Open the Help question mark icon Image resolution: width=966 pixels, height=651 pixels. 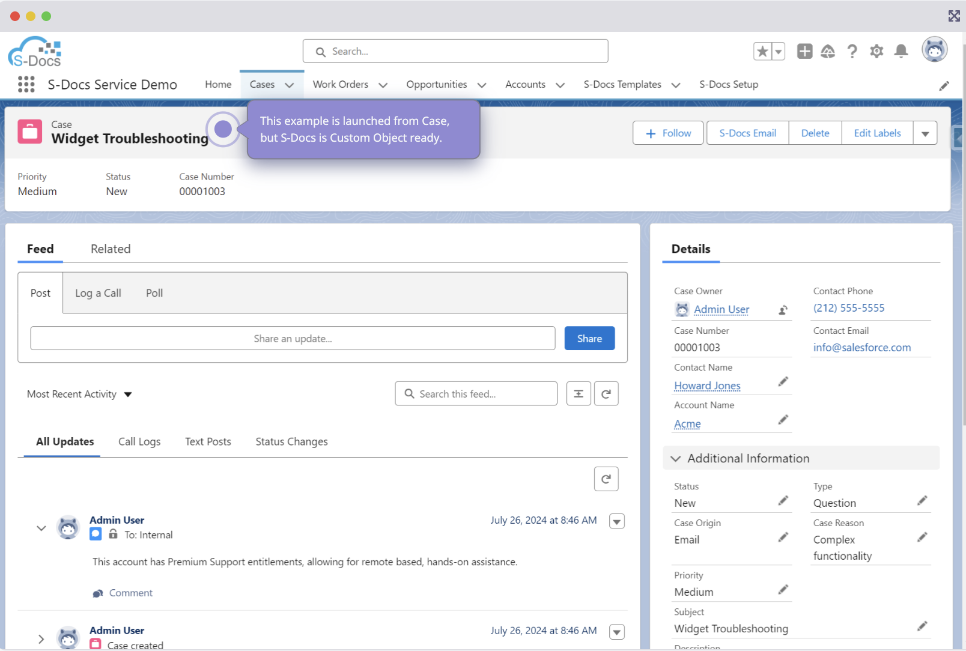coord(852,52)
